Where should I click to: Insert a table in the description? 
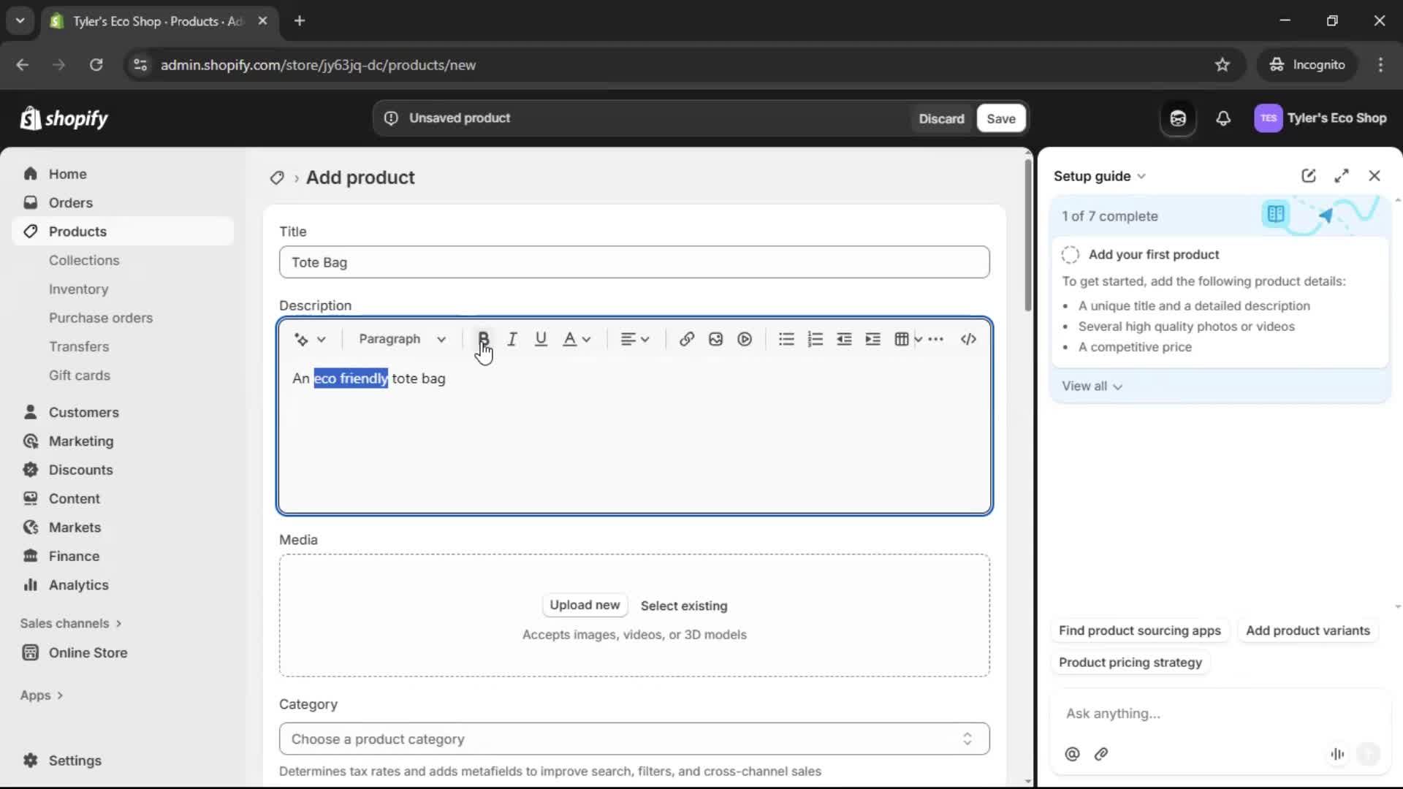click(x=902, y=339)
